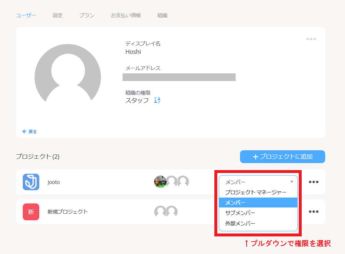Open the three-dot menu for 新規プロジェクト row
This screenshot has width=345, height=254.
click(x=313, y=212)
